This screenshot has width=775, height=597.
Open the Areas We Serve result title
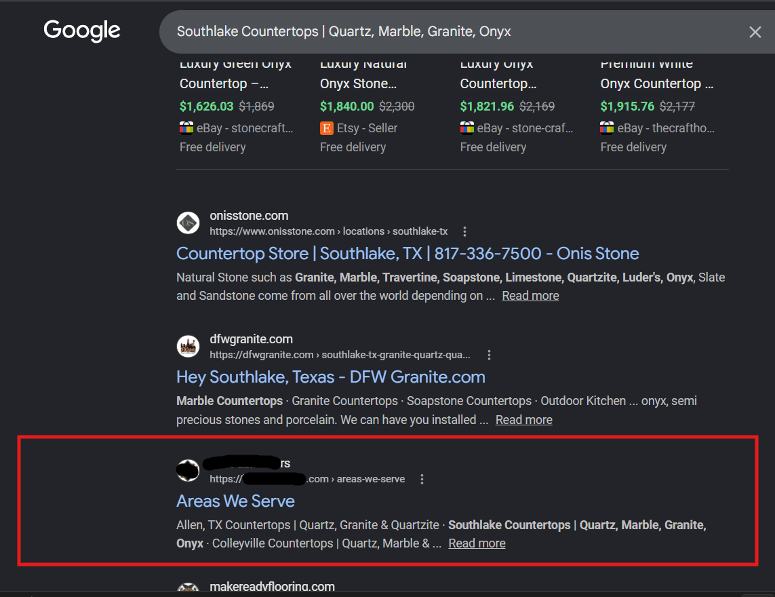pyautogui.click(x=236, y=501)
